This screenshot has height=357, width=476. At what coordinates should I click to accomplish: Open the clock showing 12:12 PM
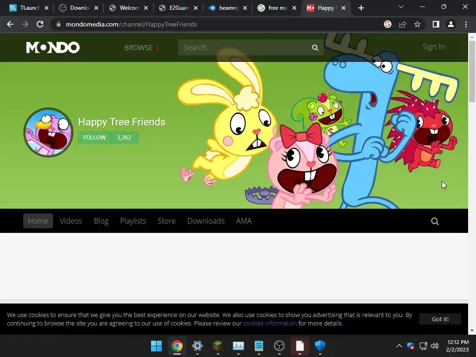457,346
